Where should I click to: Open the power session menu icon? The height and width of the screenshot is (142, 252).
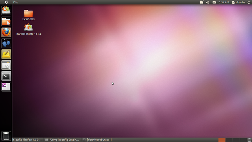click(x=249, y=2)
